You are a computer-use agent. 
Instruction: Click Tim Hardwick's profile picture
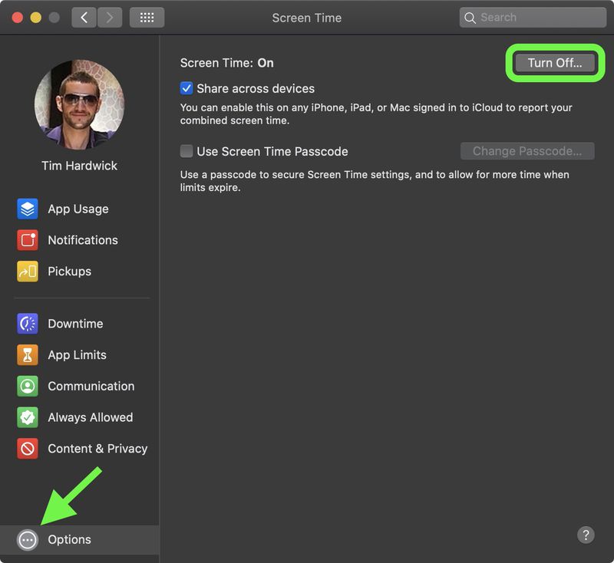[80, 103]
